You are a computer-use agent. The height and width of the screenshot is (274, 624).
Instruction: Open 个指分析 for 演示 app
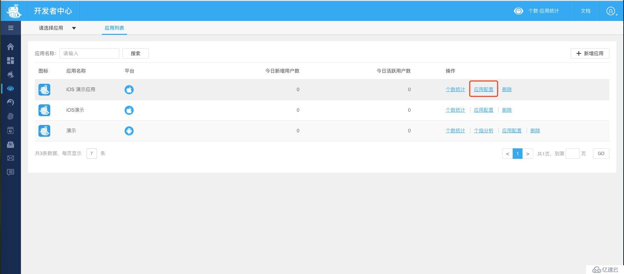pos(483,131)
